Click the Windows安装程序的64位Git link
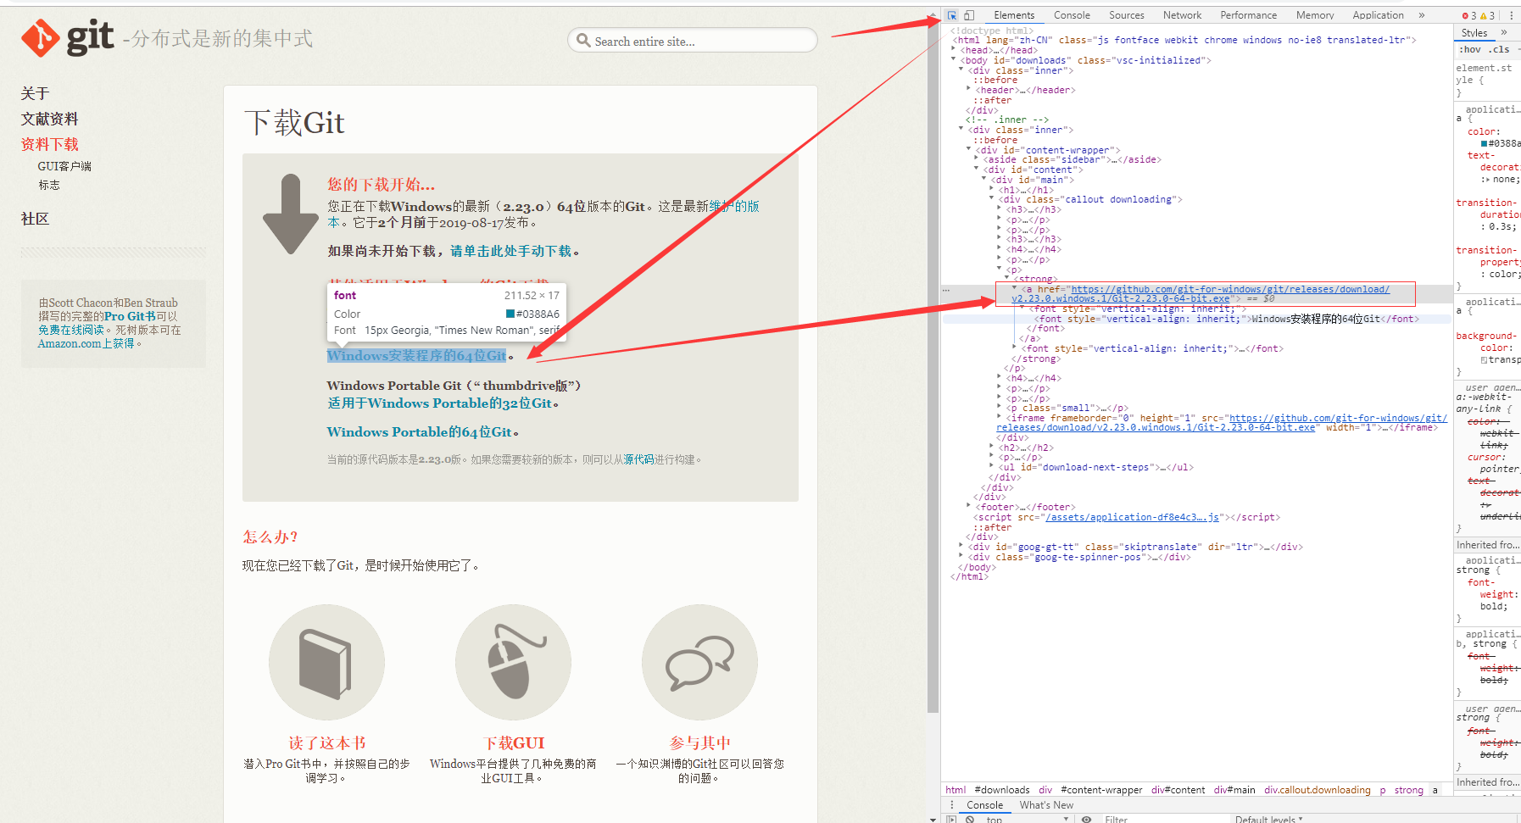 (x=416, y=356)
